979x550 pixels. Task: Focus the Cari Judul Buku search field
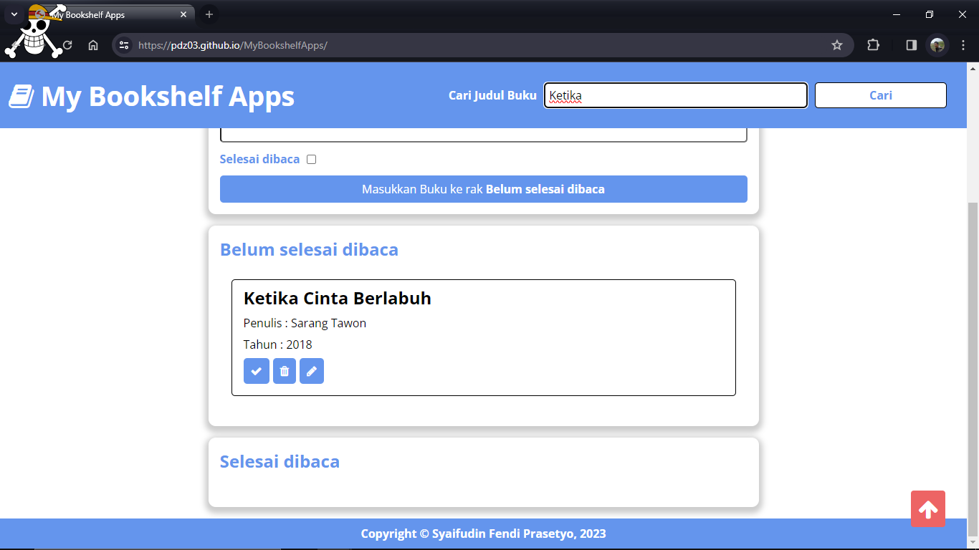pyautogui.click(x=676, y=95)
